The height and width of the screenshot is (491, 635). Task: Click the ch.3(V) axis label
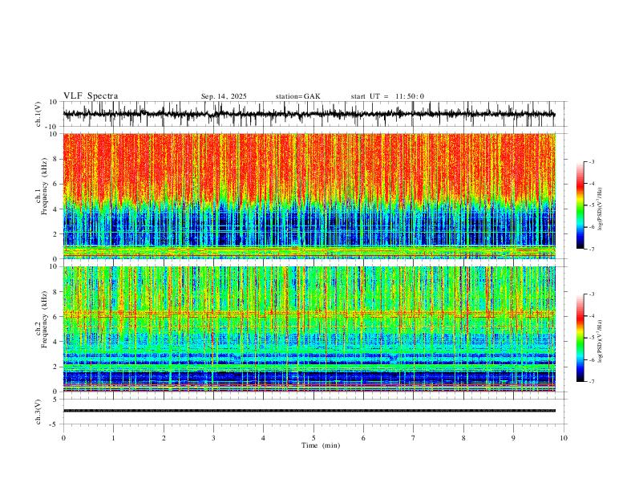click(x=38, y=412)
